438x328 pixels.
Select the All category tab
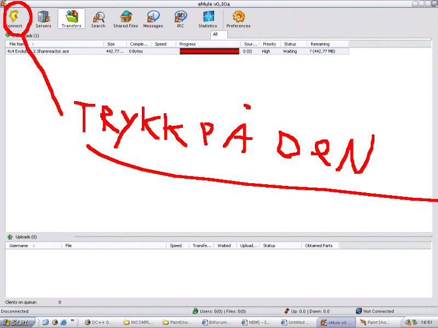(x=215, y=34)
